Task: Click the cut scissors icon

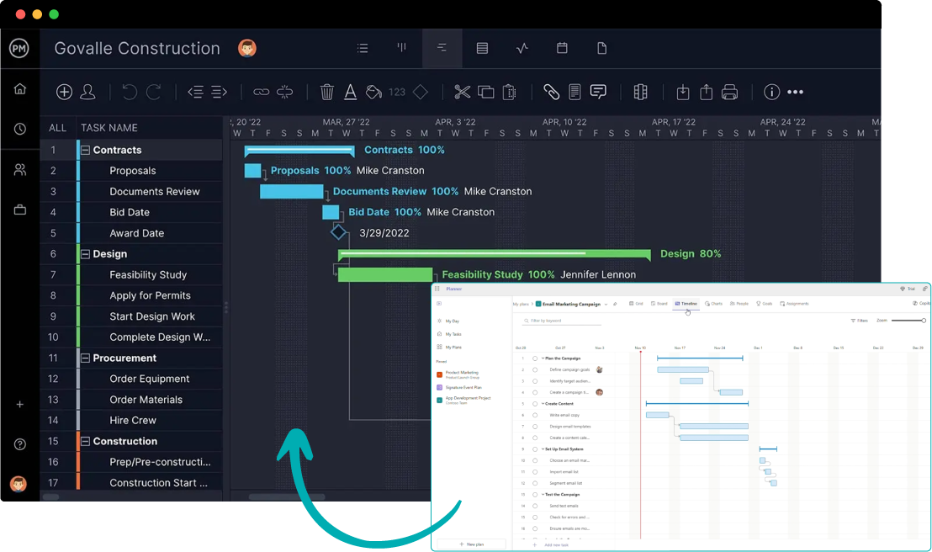Action: pos(462,93)
